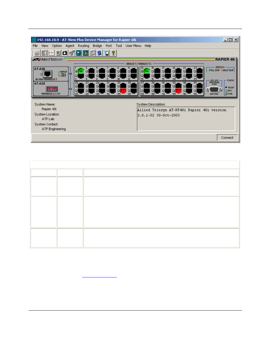The width and height of the screenshot is (263, 340).
Task: Select the AT-A35 fiber SC port
Action: [52, 89]
